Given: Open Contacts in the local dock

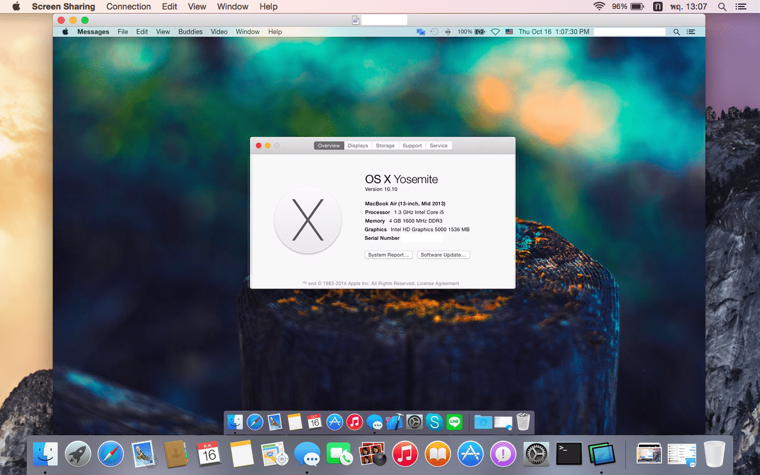Looking at the screenshot, I should pos(176,455).
